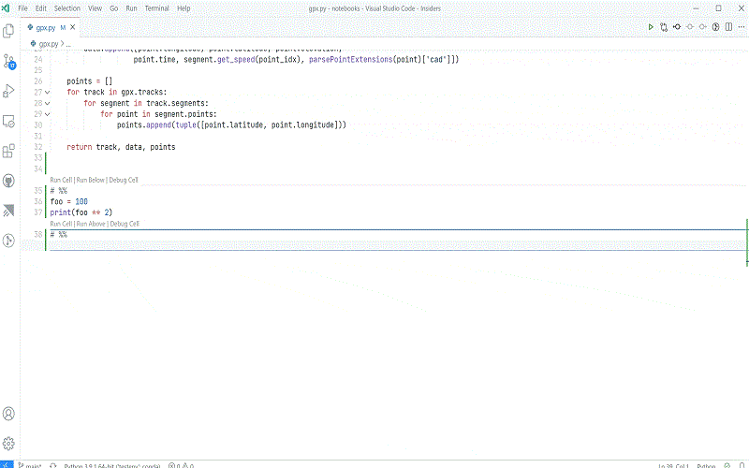
Task: Open errors and warnings count in status bar
Action: [x=181, y=465]
